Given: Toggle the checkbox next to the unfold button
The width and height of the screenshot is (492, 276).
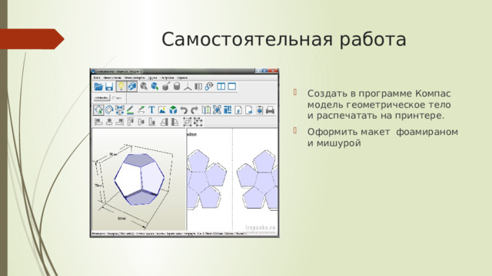Looking at the screenshot, I should pyautogui.click(x=114, y=98).
